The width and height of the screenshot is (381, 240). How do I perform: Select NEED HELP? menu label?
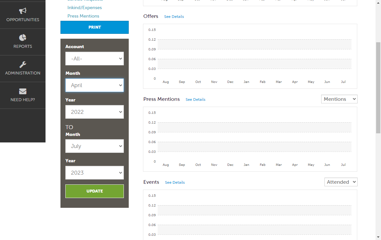pyautogui.click(x=23, y=100)
